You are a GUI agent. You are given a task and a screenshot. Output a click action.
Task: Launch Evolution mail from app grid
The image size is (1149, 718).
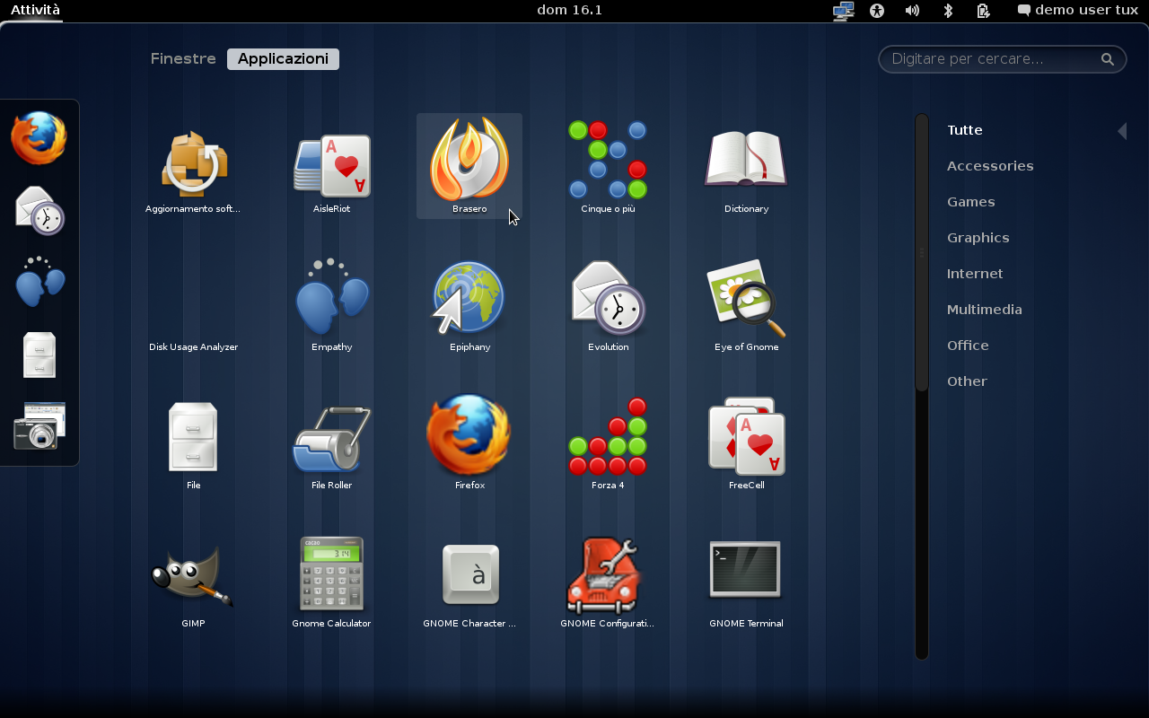608,305
